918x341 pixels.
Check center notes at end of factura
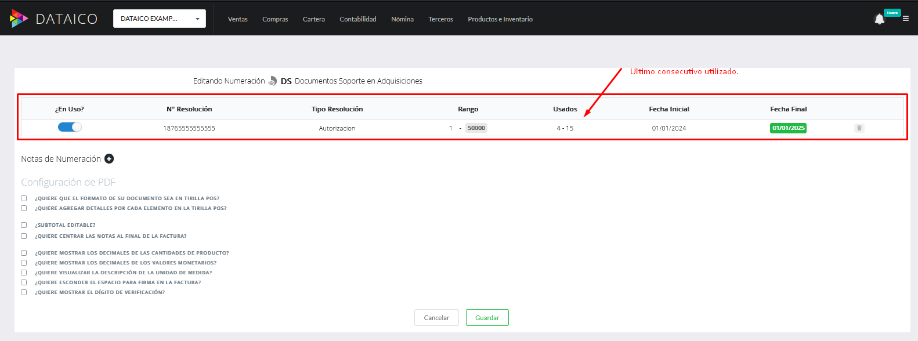point(24,236)
